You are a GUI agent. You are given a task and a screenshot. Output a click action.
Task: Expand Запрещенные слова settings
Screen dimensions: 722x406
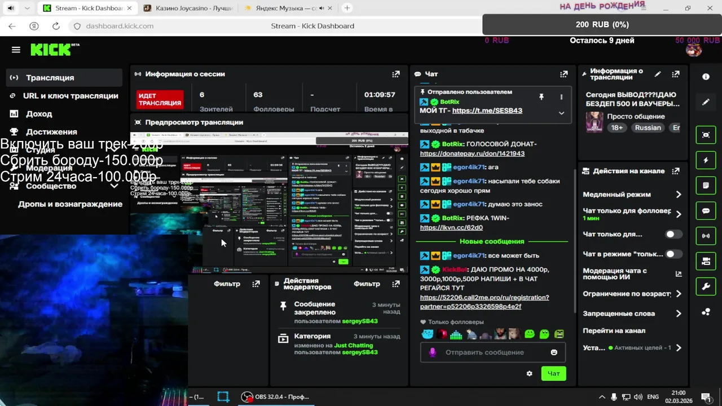click(679, 314)
